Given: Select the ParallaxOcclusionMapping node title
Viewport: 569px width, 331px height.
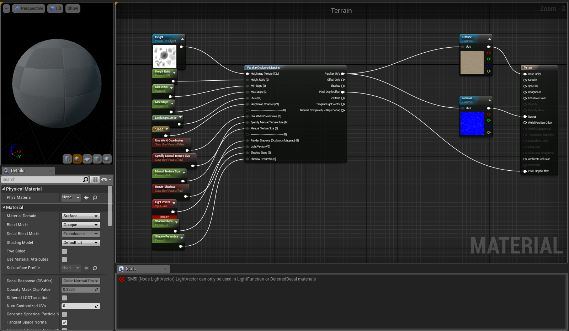Looking at the screenshot, I should 264,68.
